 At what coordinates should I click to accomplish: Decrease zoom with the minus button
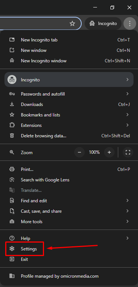coord(79,152)
